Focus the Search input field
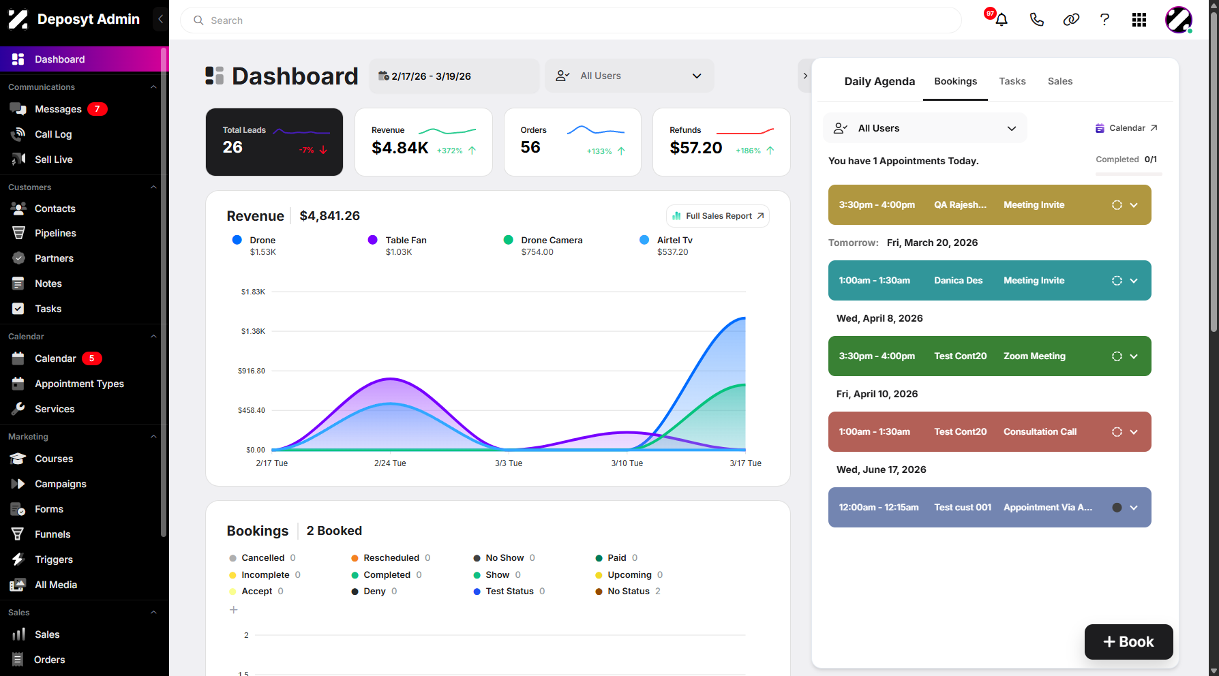 [571, 20]
